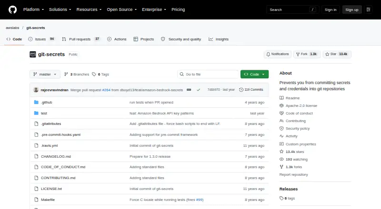Open the master branch selector
381x209 pixels.
45,74
